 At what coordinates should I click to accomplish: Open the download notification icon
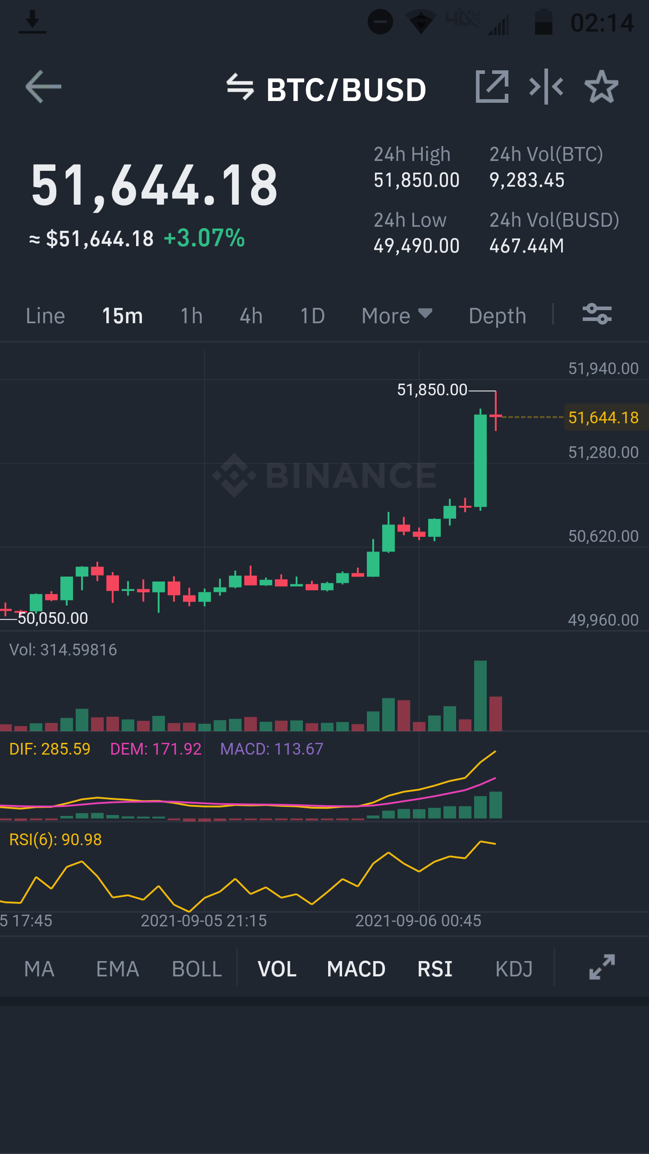[x=32, y=22]
